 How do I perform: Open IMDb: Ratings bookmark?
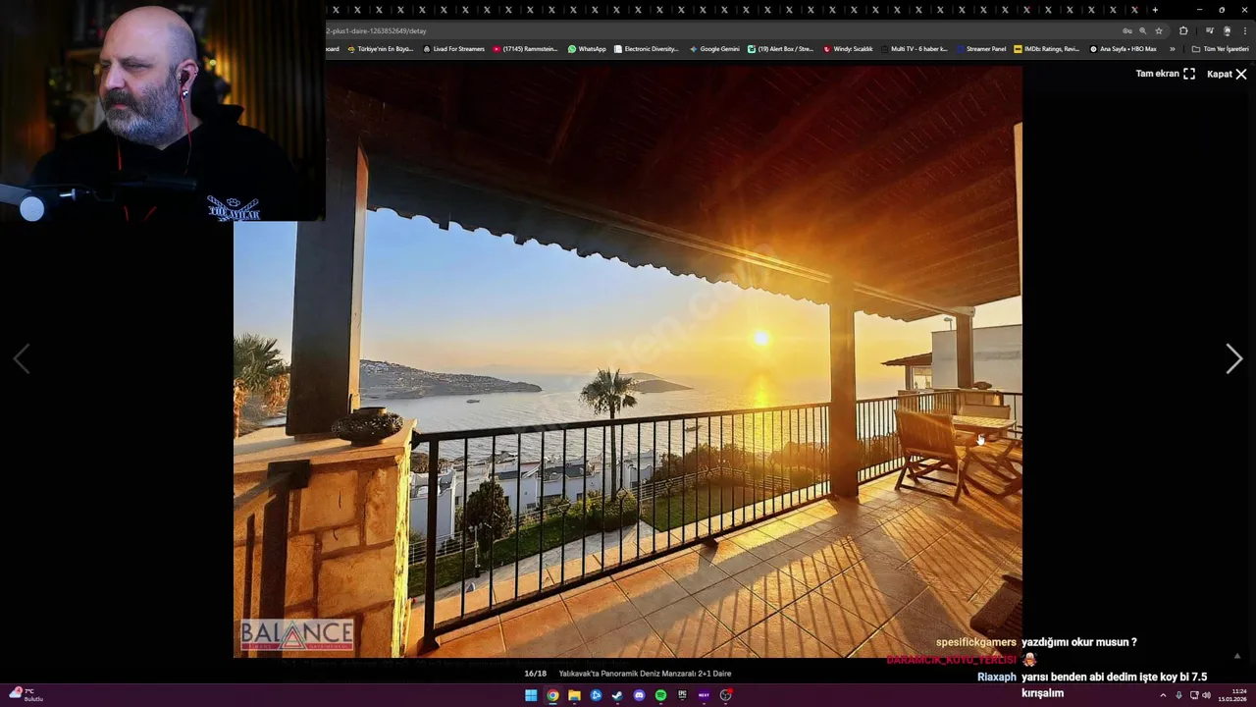tap(1047, 49)
